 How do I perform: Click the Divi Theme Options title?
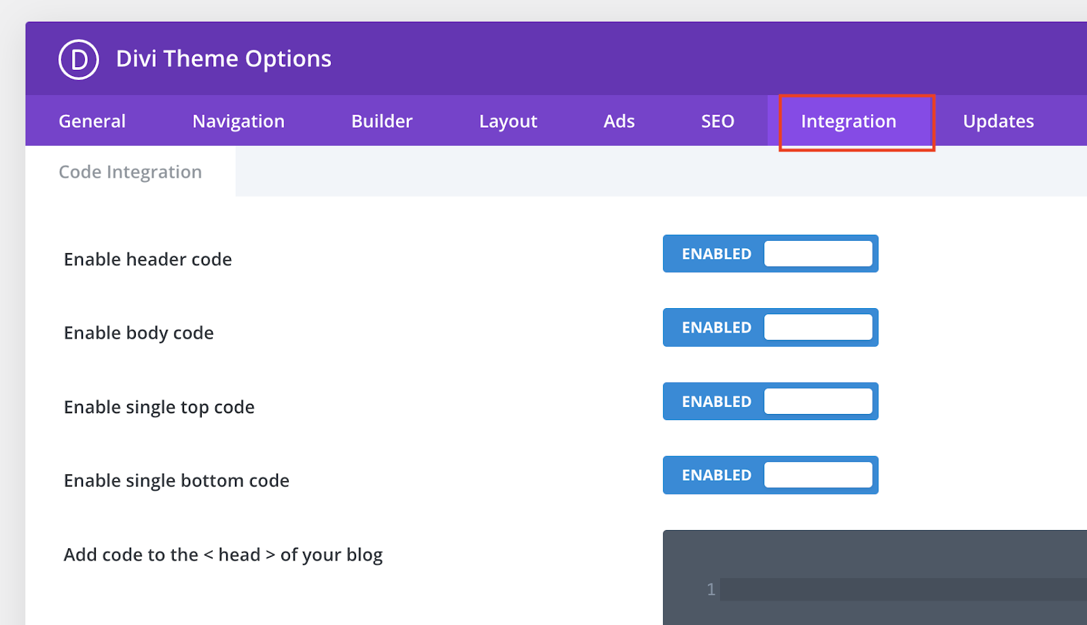224,59
